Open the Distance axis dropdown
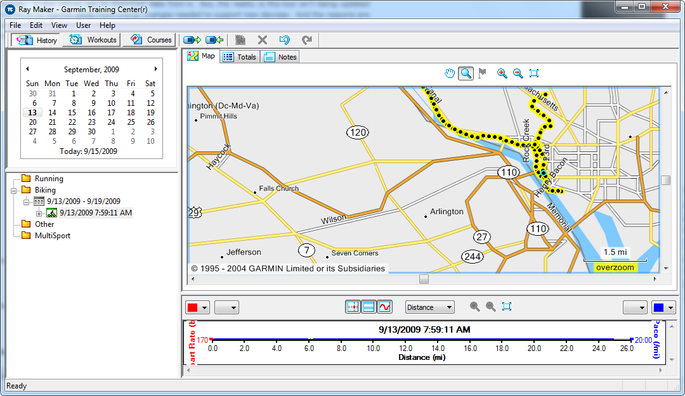685x396 pixels. click(430, 307)
